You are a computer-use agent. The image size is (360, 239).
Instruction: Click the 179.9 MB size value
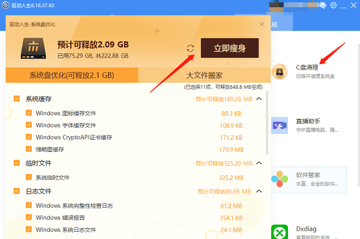pyautogui.click(x=231, y=150)
